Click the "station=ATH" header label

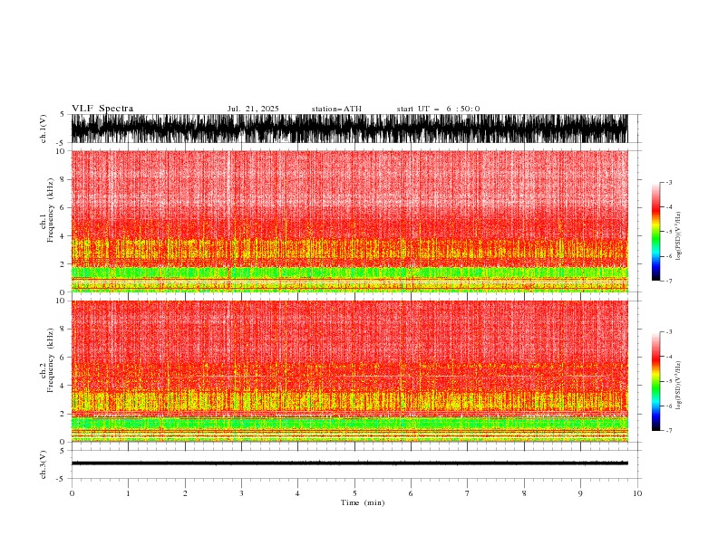click(x=336, y=109)
